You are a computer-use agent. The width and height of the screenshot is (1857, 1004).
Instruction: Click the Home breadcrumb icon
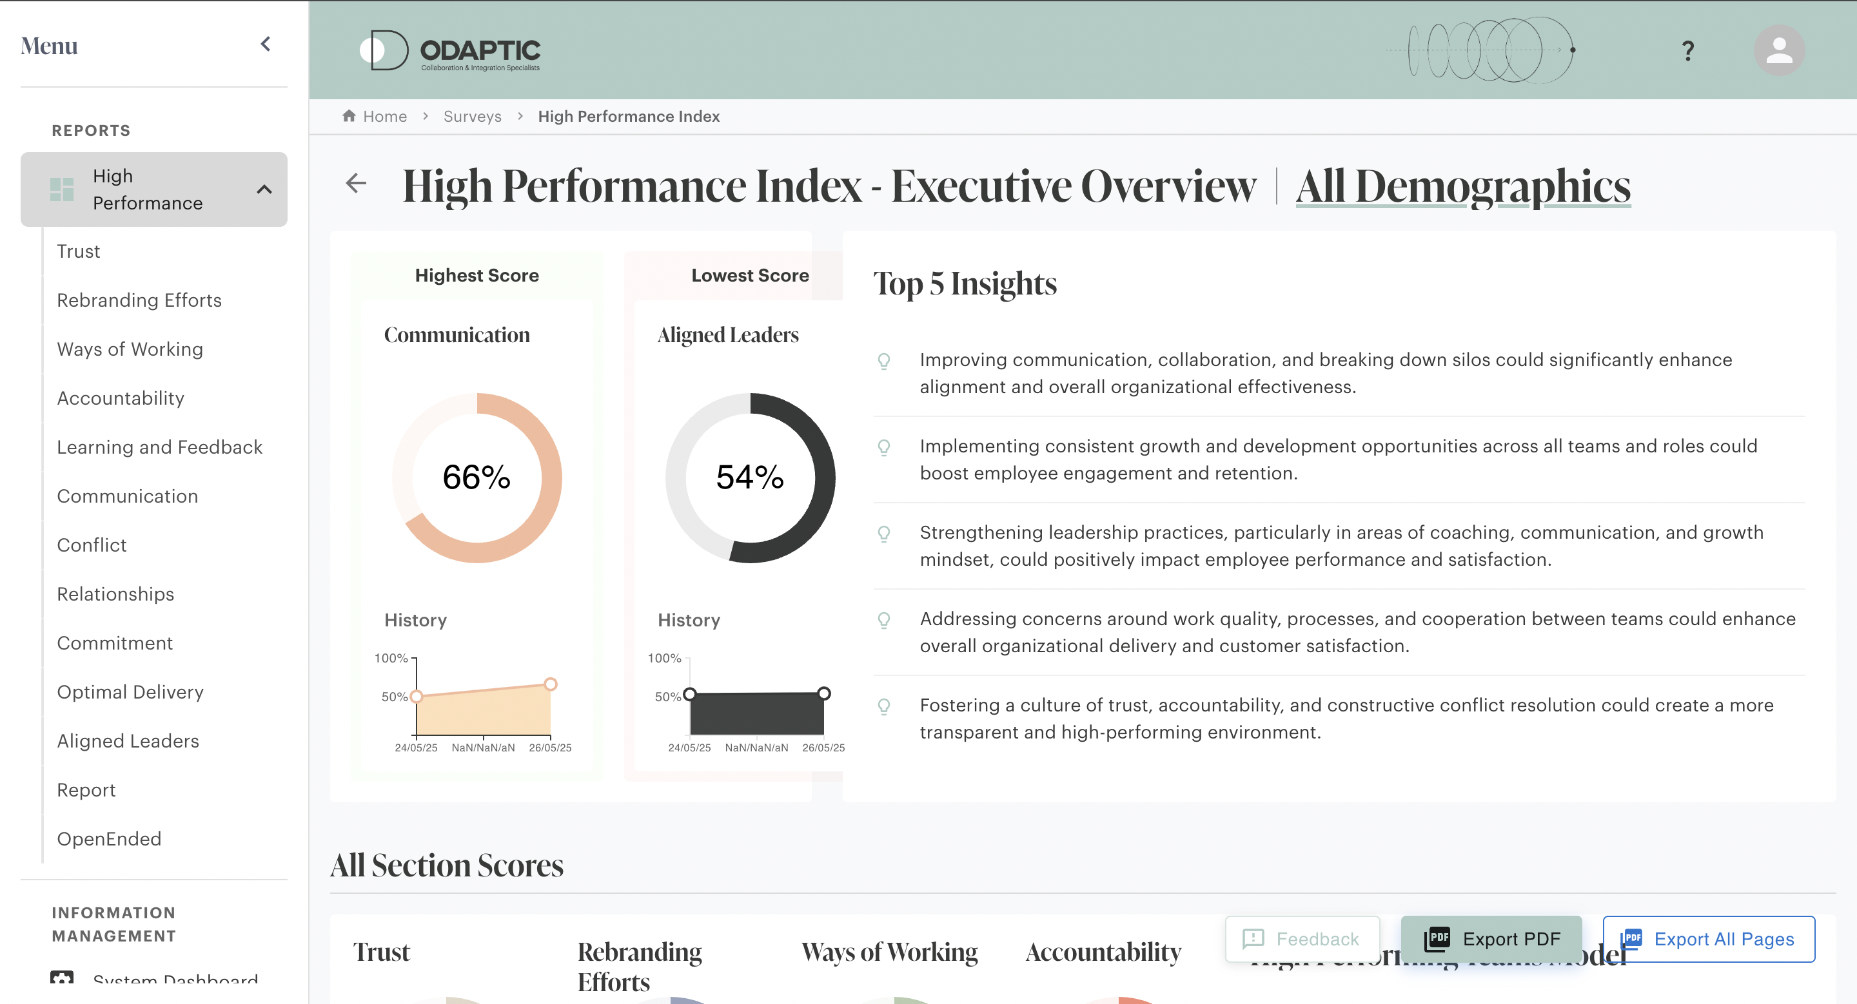[349, 116]
